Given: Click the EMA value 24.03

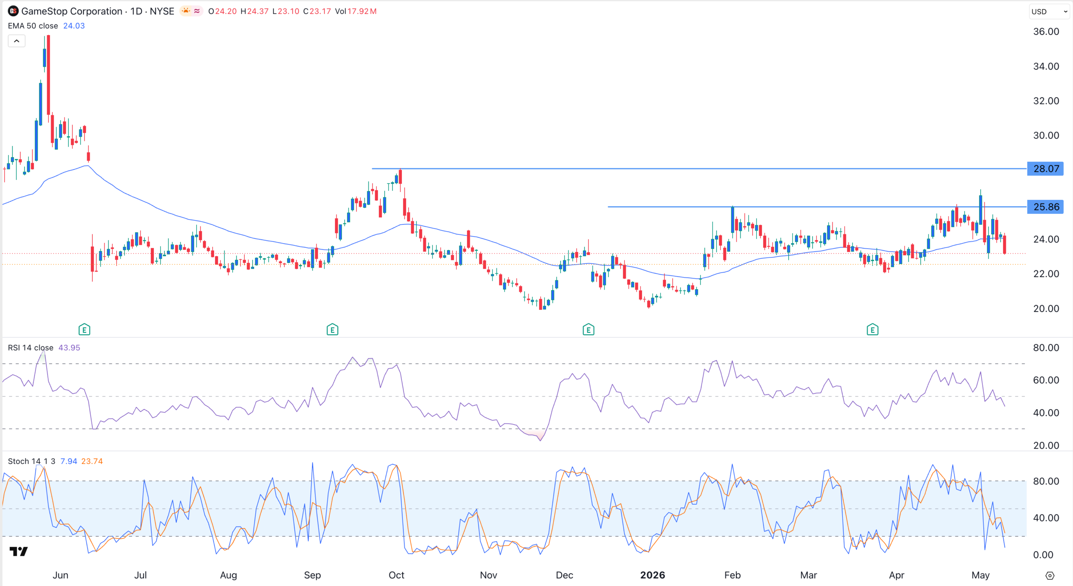Looking at the screenshot, I should 74,26.
